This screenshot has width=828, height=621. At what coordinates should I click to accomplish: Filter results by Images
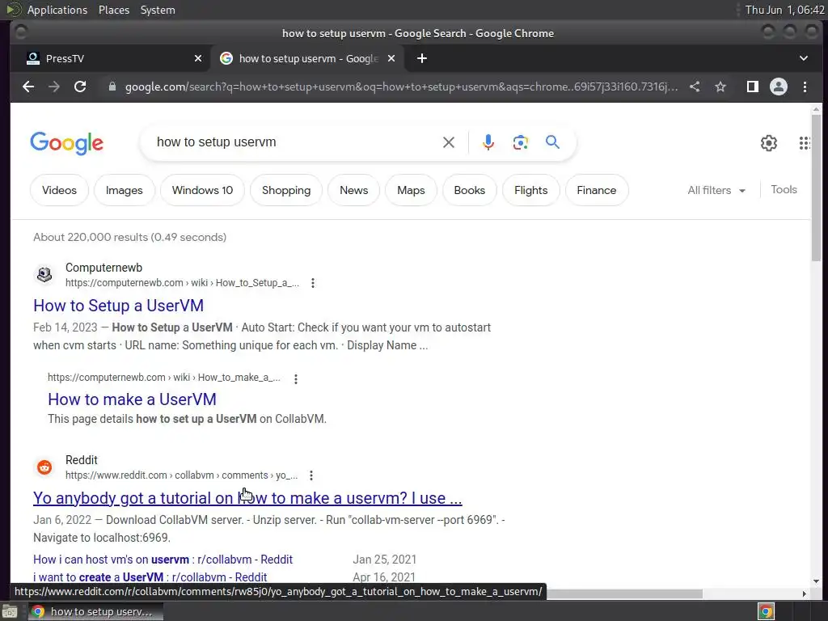click(x=124, y=190)
